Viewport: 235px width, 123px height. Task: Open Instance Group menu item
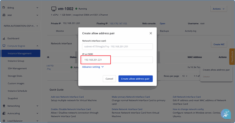point(16,61)
